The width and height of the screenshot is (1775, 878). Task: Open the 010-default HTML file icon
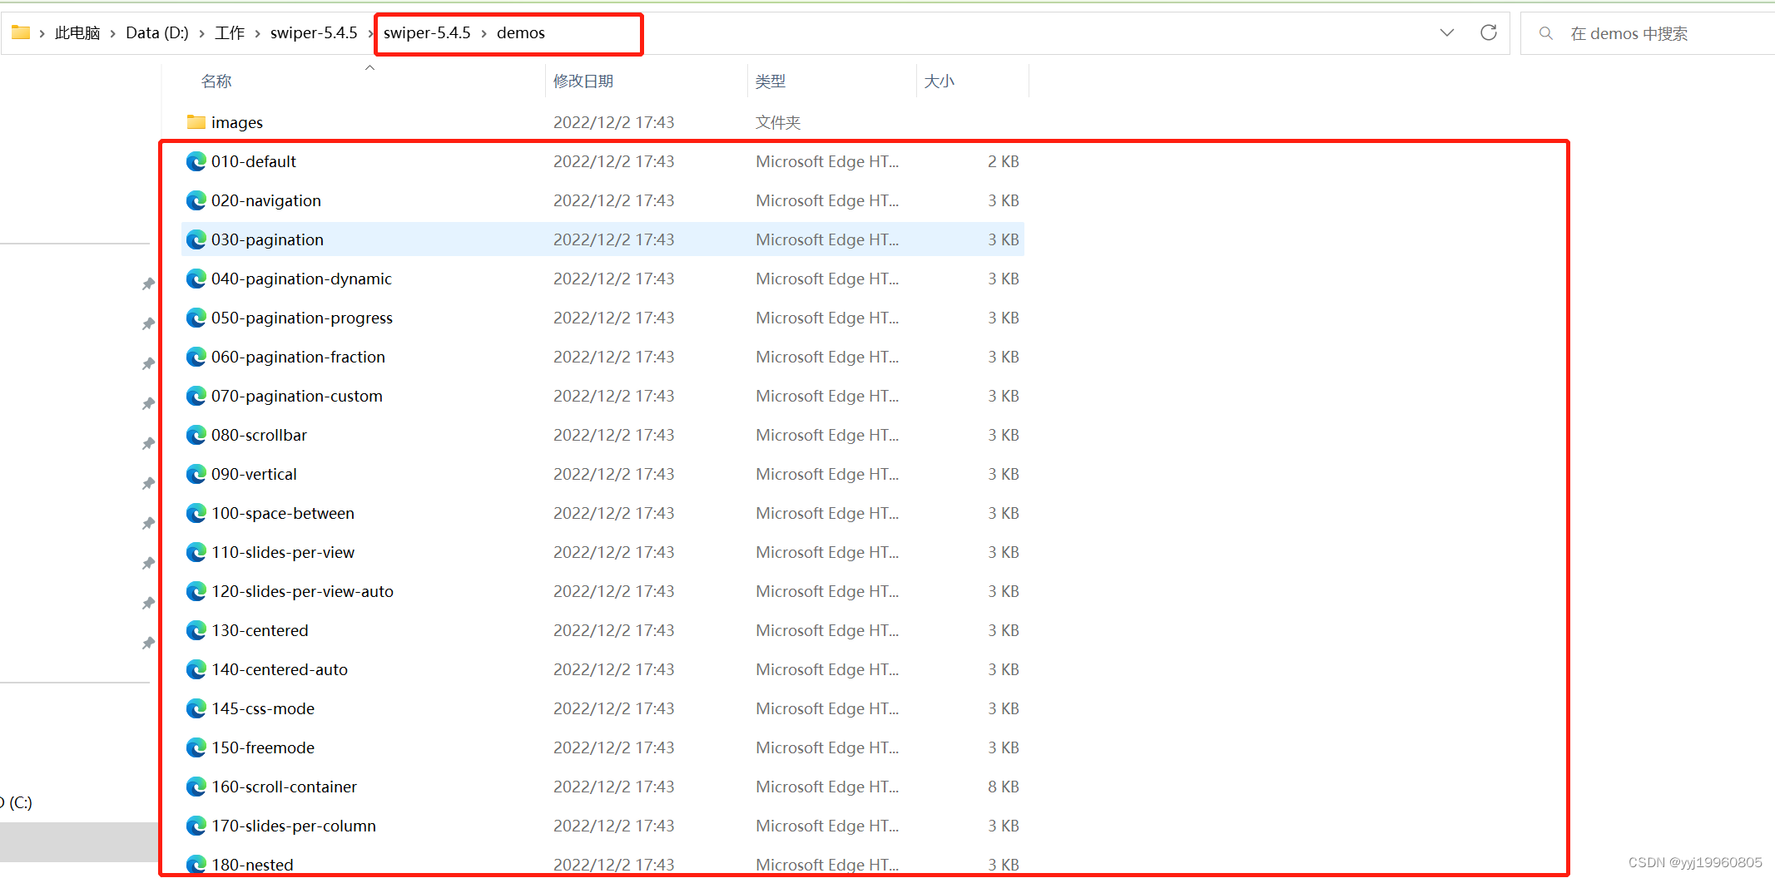click(196, 161)
